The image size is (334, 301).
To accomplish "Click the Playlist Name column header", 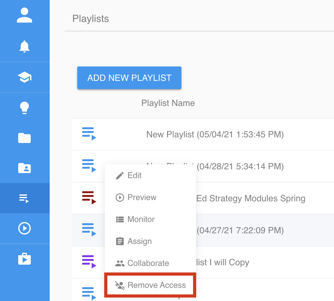I will [168, 103].
